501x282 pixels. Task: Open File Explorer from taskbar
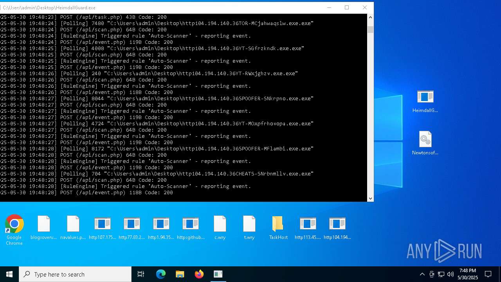pyautogui.click(x=180, y=274)
